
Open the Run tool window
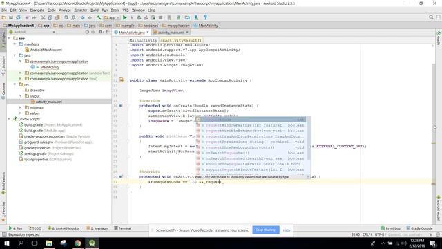[16, 228]
